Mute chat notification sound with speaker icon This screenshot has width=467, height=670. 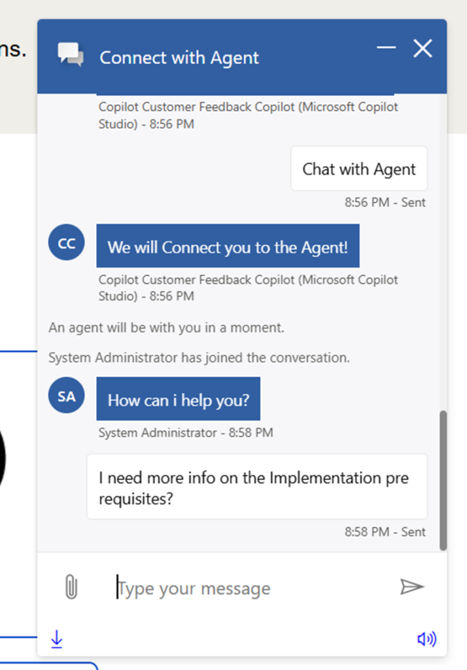426,639
